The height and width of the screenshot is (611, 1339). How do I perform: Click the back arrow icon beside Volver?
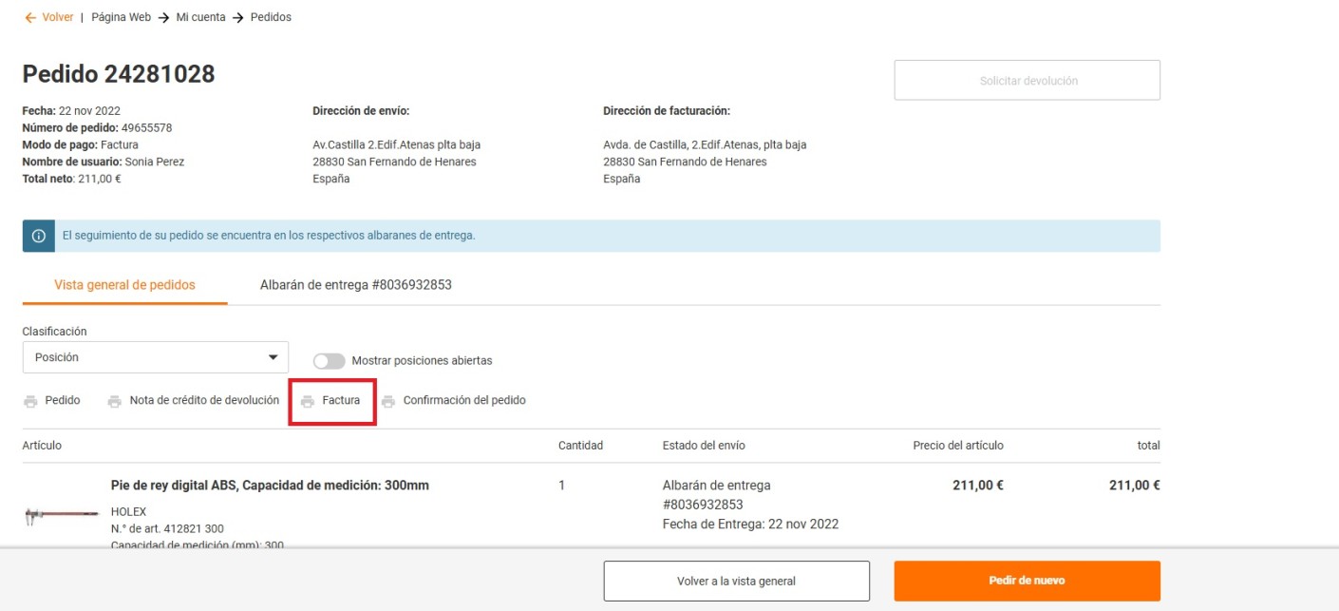(31, 18)
